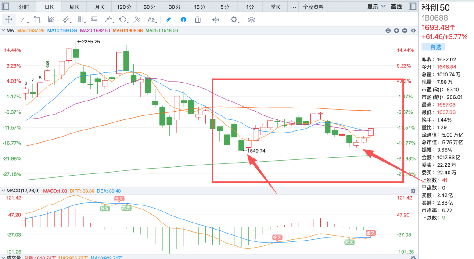Viewport: 474px width, 259px height.
Task: Switch to the 15分 tab
Action: coord(200,7)
